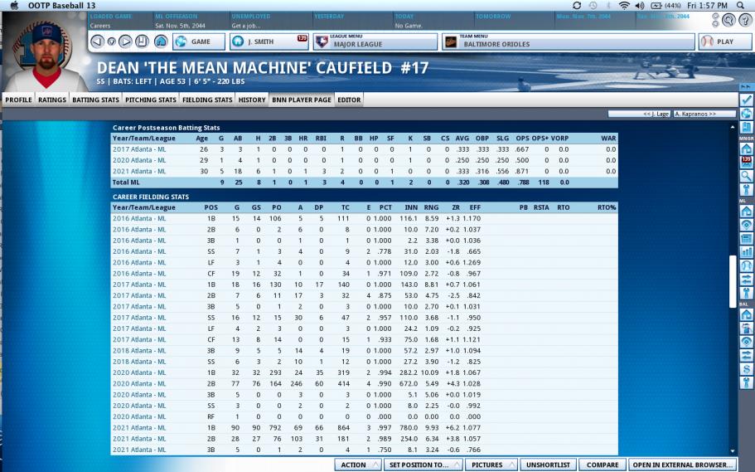Viewport: 755px width, 472px height.
Task: Click the Compare button
Action: [602, 465]
